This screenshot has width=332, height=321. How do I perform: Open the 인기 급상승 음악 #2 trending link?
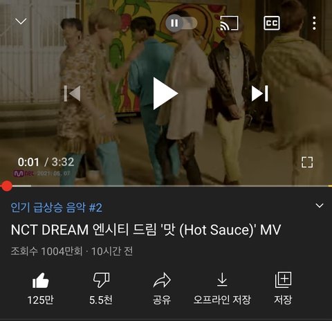pos(57,208)
